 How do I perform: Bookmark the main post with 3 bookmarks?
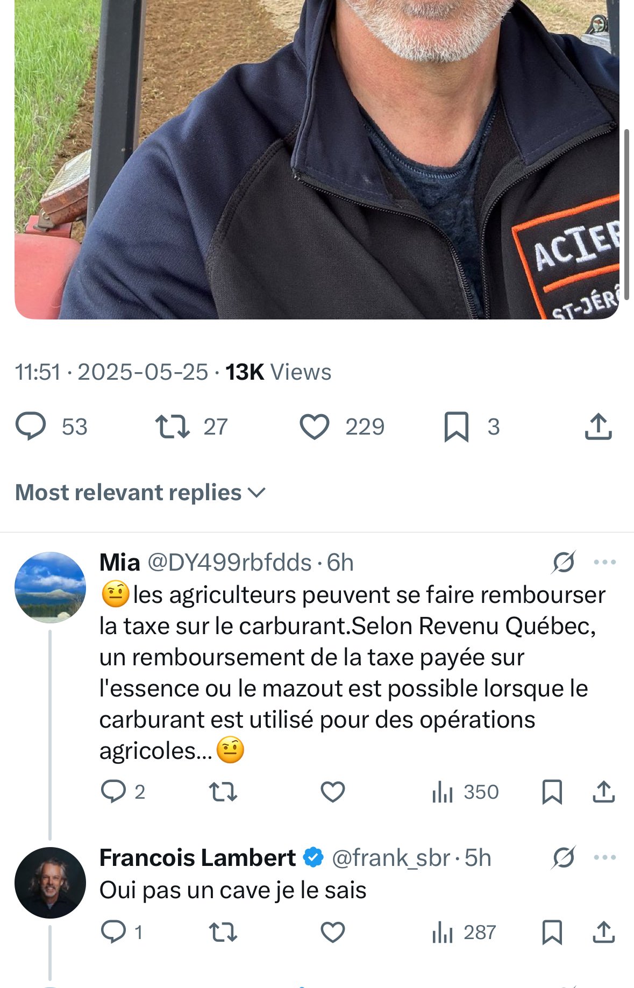[472, 427]
